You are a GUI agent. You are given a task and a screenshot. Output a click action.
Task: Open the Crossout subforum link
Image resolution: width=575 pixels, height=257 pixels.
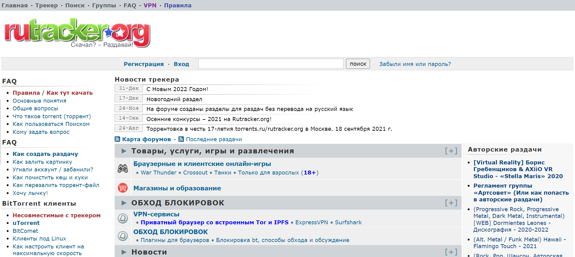[x=196, y=173]
